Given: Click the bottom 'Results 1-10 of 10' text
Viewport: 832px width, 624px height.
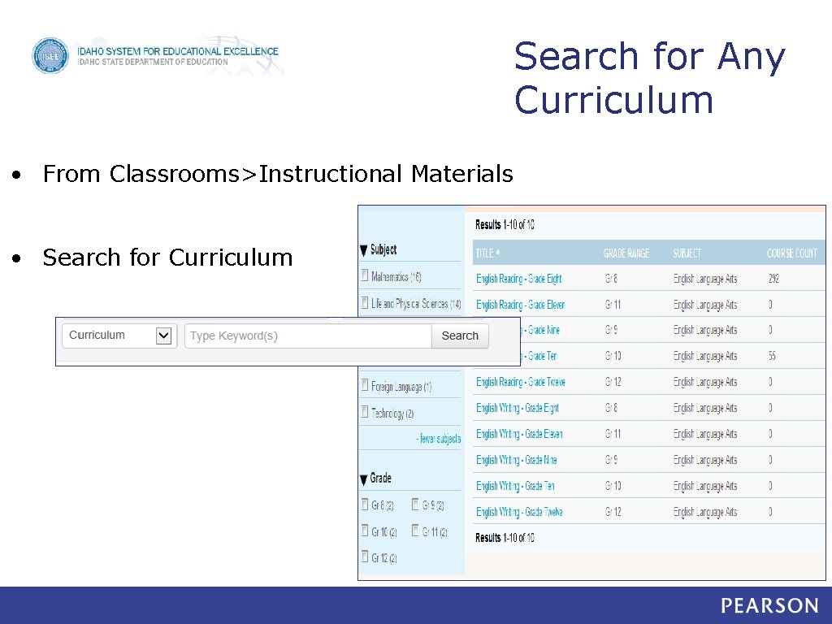Looking at the screenshot, I should [505, 538].
